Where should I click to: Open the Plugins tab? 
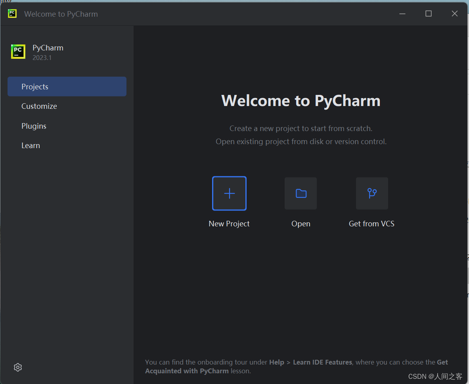(67, 126)
